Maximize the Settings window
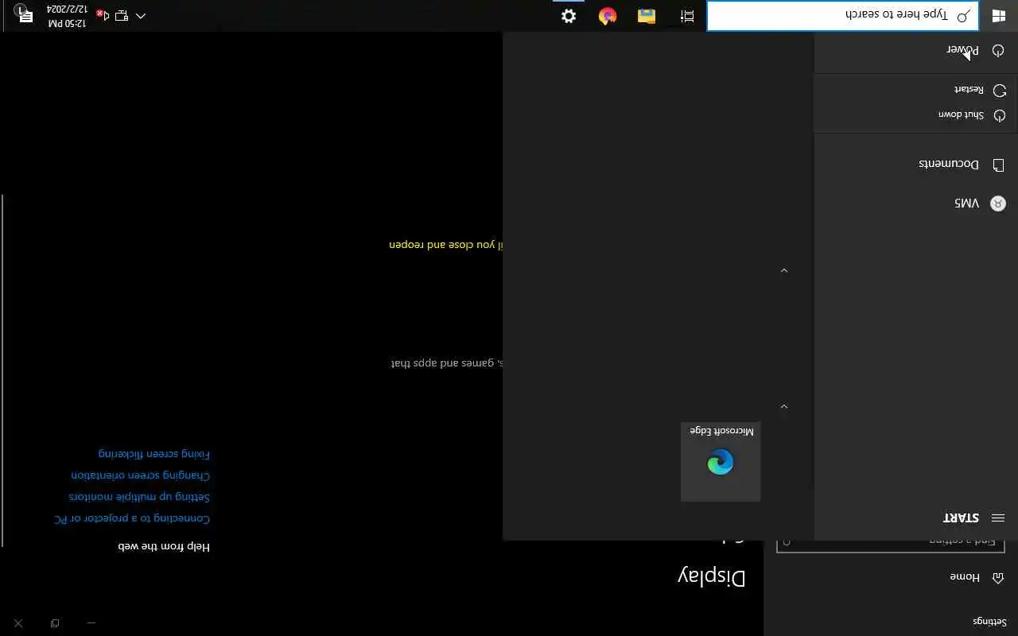Viewport: 1018px width, 636px height. point(55,623)
